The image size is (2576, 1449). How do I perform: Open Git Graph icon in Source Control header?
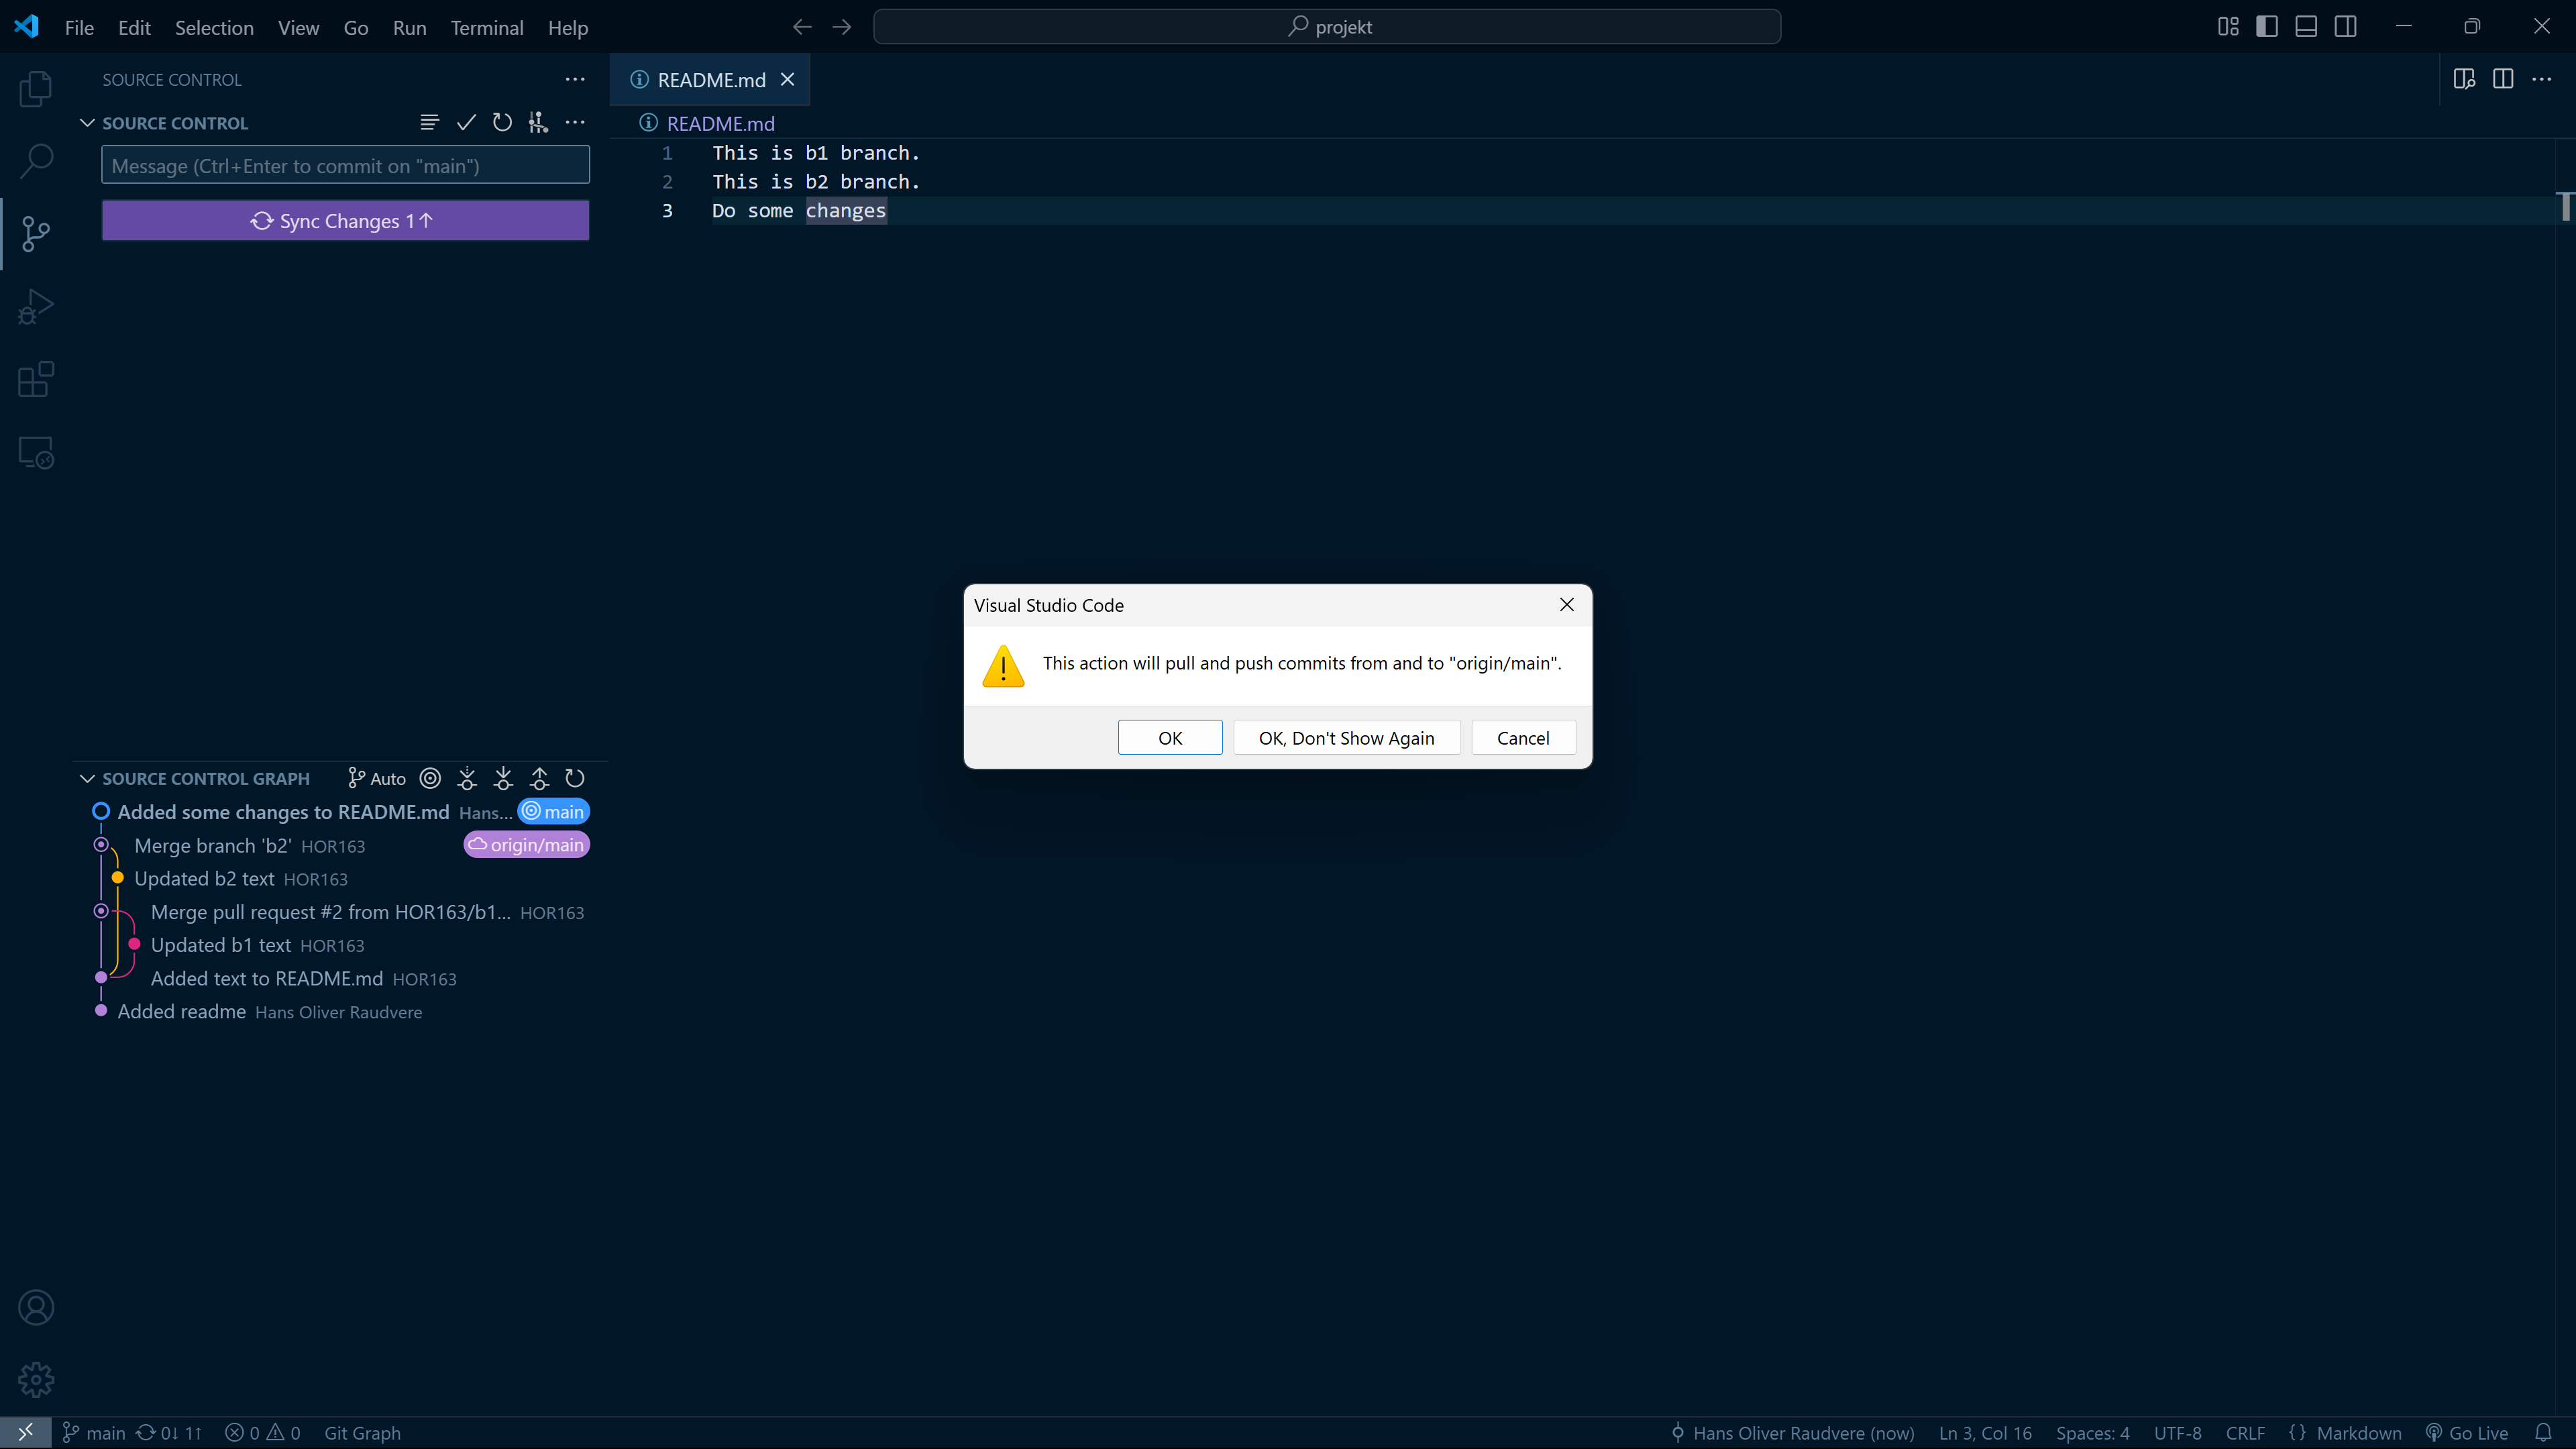click(x=538, y=122)
